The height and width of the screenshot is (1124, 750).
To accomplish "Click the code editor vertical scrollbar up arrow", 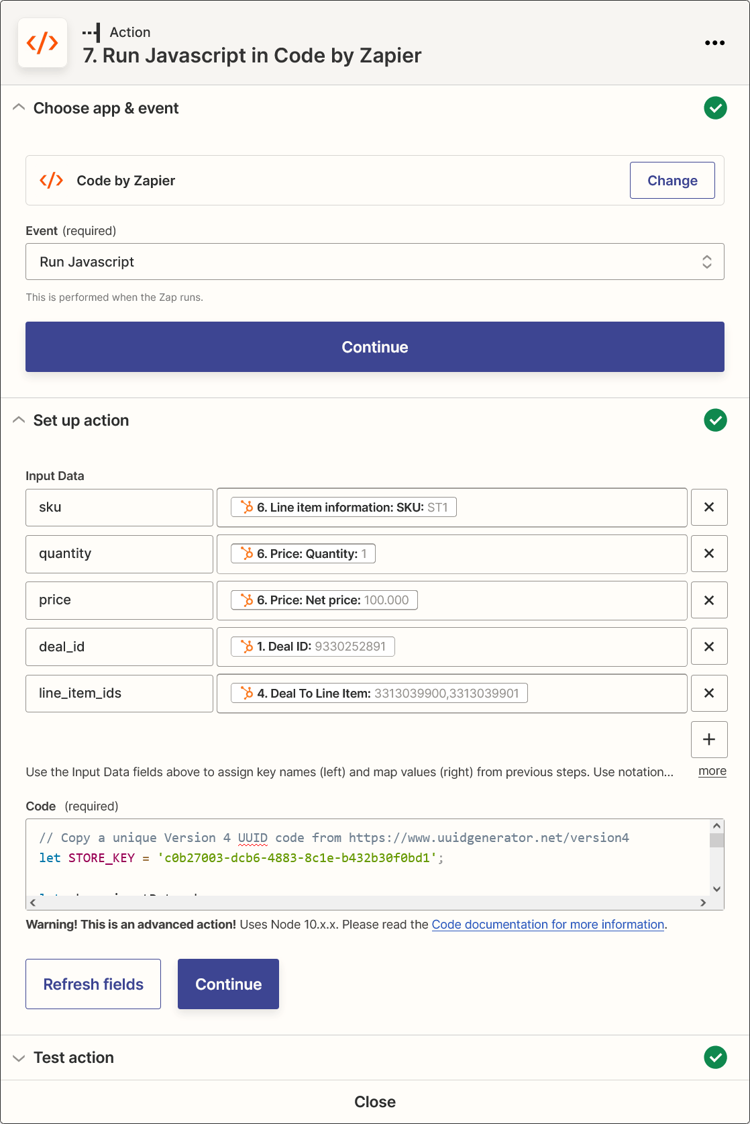I will (716, 826).
